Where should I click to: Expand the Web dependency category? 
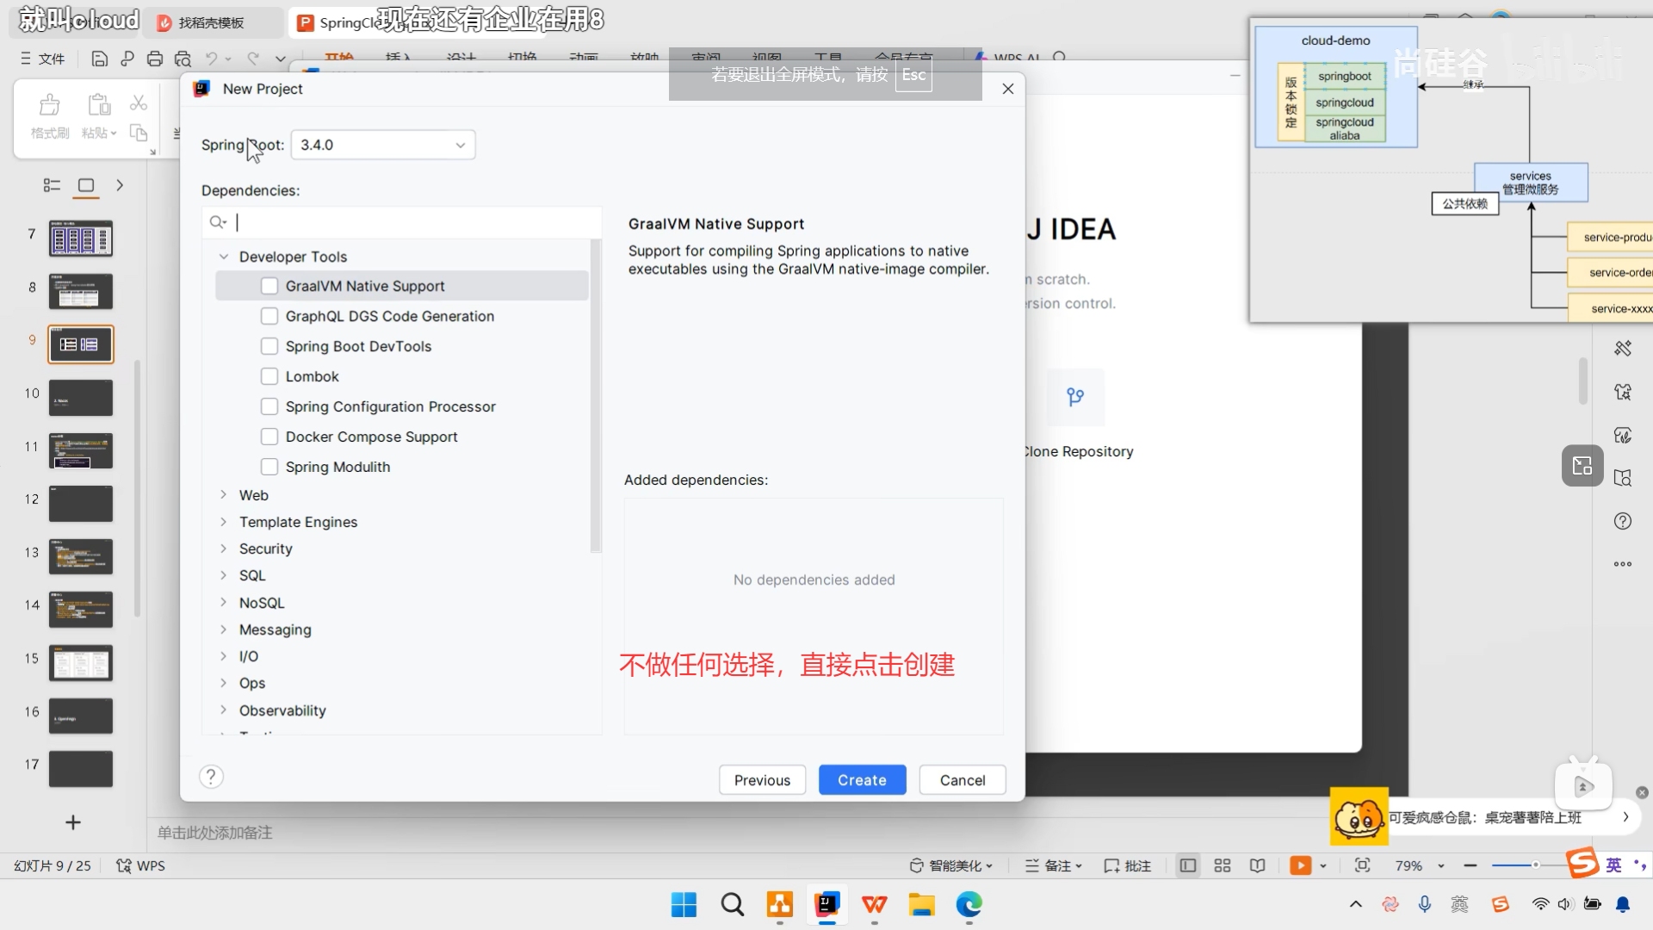pos(224,495)
